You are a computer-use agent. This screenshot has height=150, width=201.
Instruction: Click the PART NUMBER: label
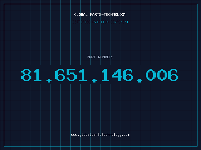pyautogui.click(x=100, y=57)
